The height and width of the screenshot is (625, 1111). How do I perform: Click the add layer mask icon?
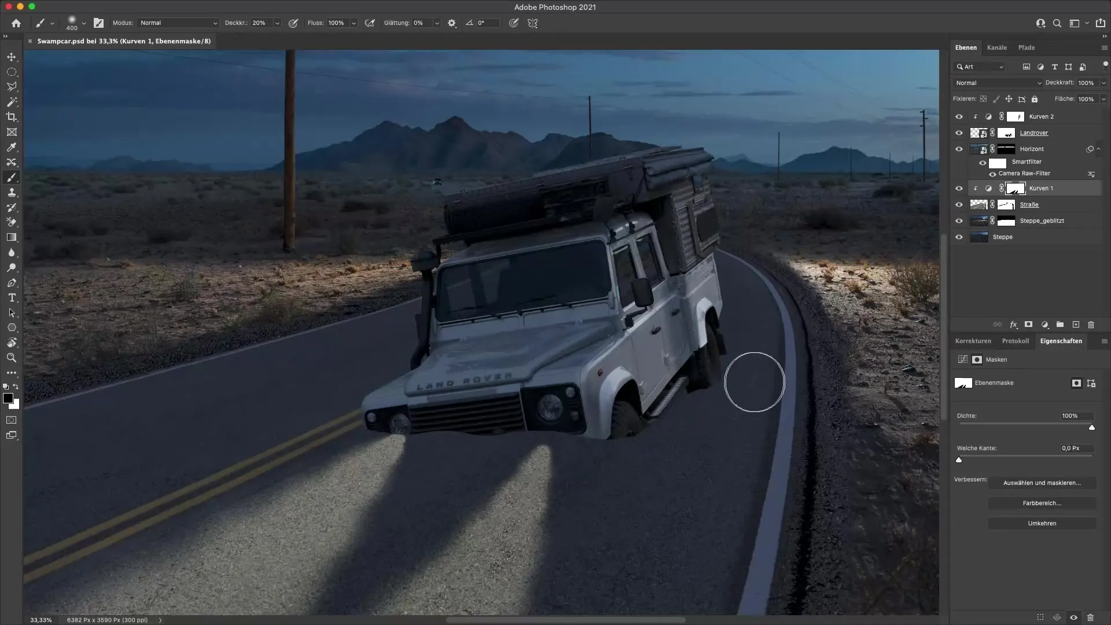point(1028,325)
